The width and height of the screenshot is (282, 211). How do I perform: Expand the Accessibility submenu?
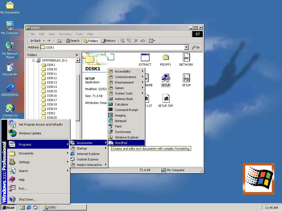(x=126, y=71)
